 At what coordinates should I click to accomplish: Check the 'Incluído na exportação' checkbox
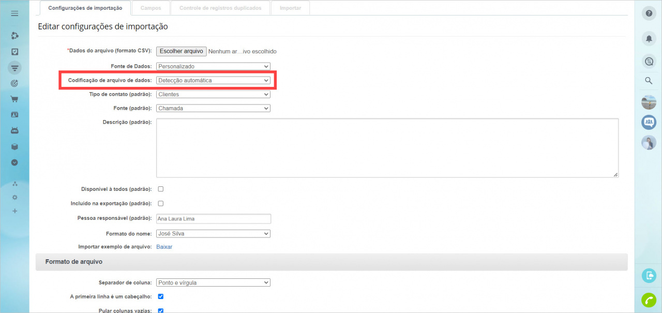coord(160,204)
